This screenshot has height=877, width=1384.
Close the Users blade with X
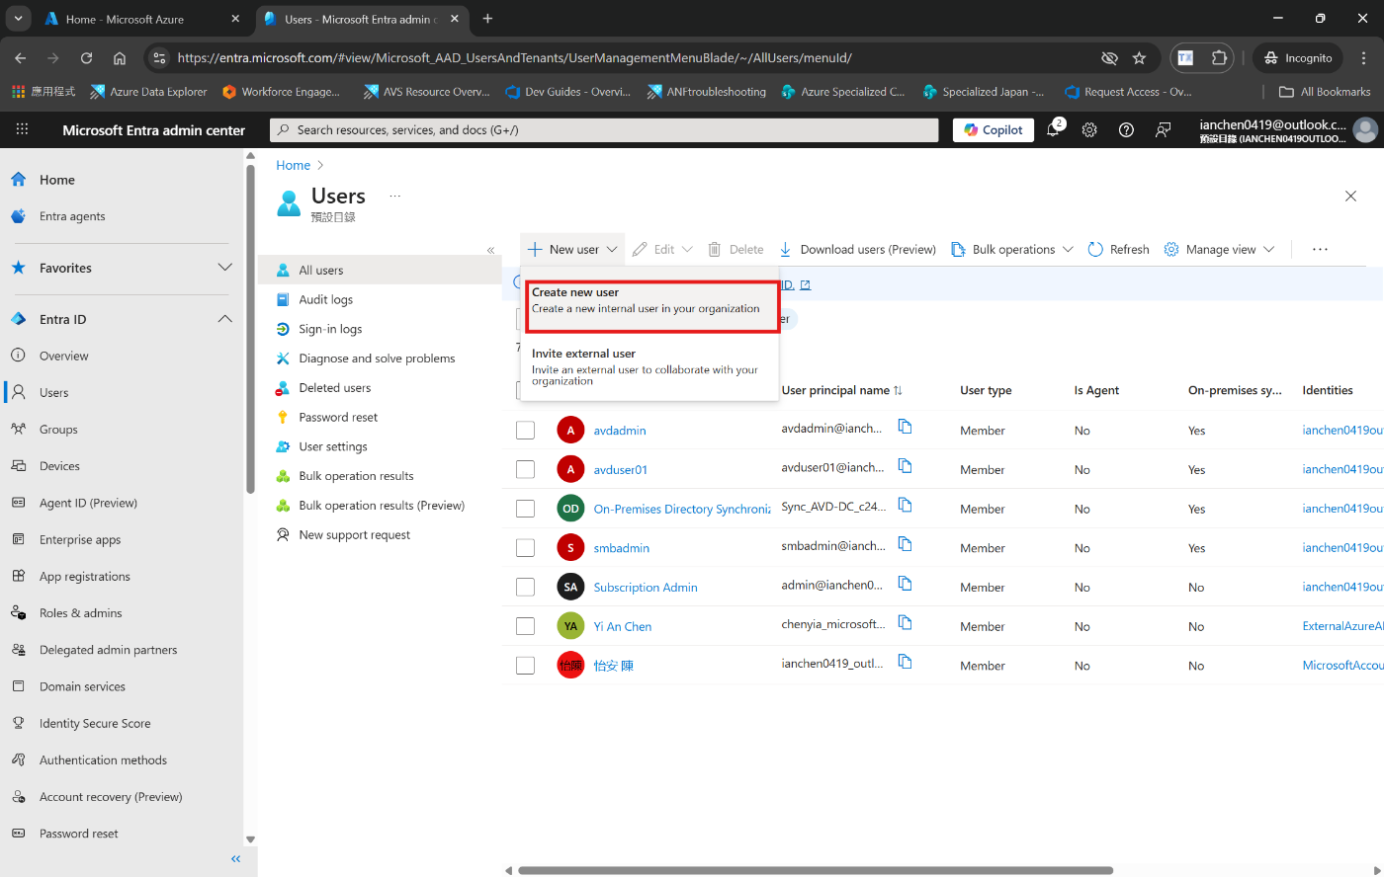1350,196
